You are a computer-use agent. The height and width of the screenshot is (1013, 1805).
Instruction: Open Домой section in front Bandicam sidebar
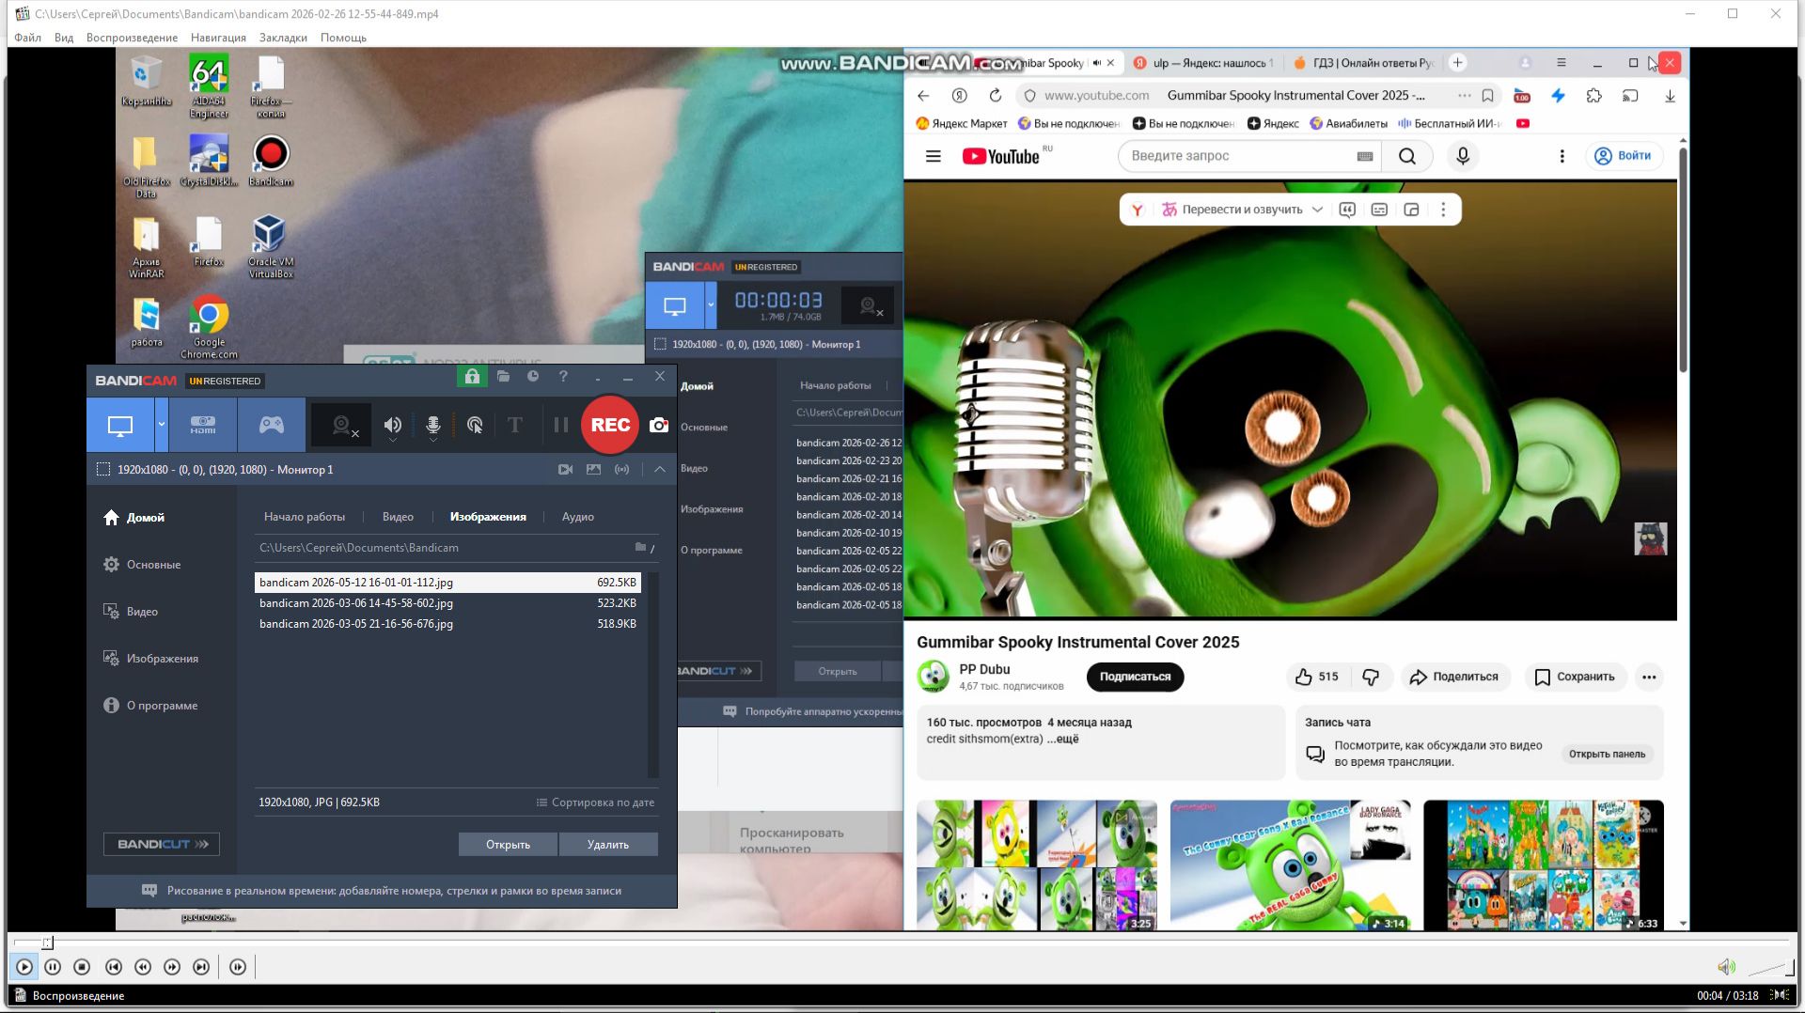click(133, 518)
